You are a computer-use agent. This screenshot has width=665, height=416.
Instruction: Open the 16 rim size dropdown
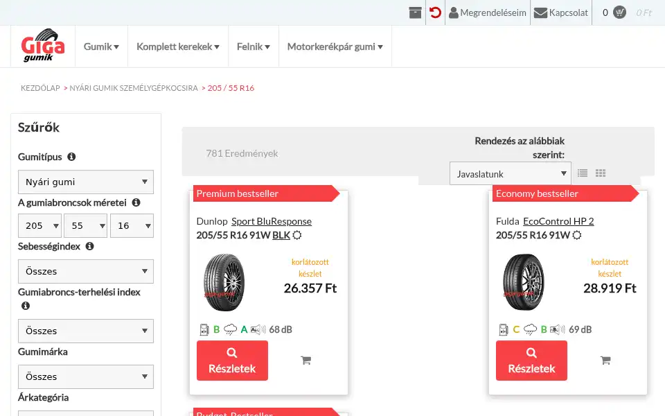click(132, 225)
